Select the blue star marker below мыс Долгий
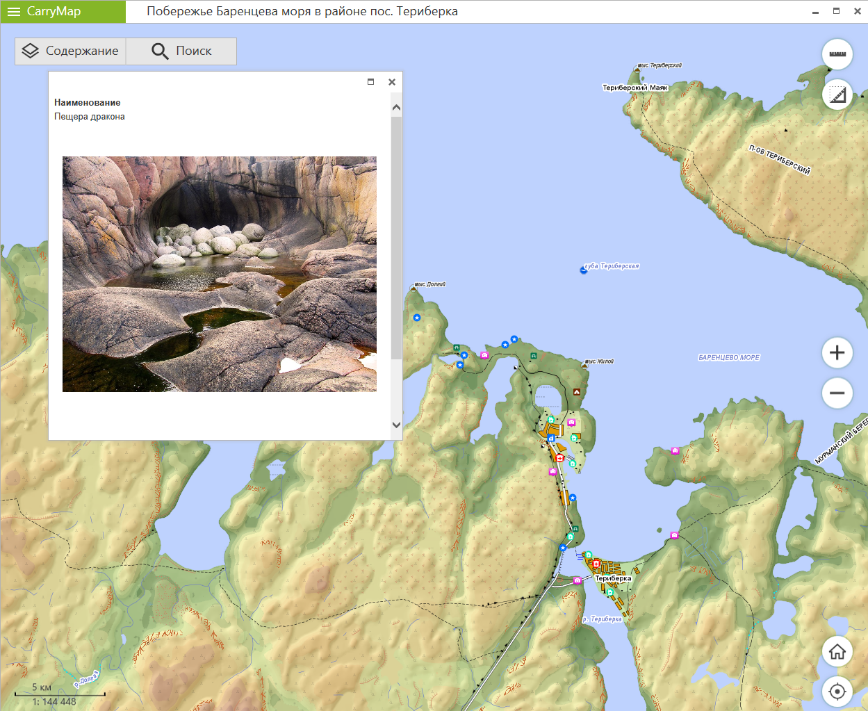The width and height of the screenshot is (868, 711). pyautogui.click(x=417, y=318)
